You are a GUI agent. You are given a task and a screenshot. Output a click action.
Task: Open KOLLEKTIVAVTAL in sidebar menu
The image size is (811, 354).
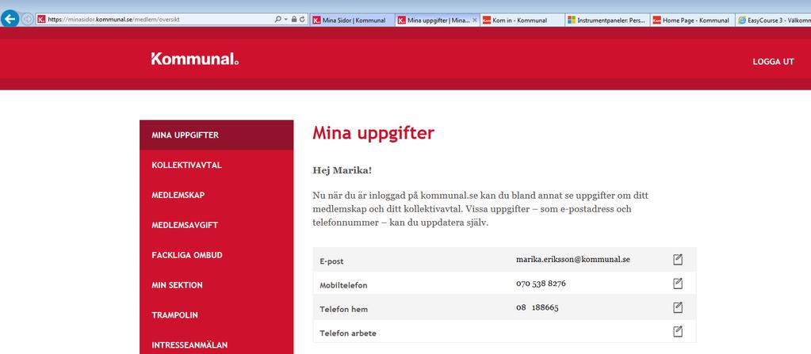[x=216, y=166]
